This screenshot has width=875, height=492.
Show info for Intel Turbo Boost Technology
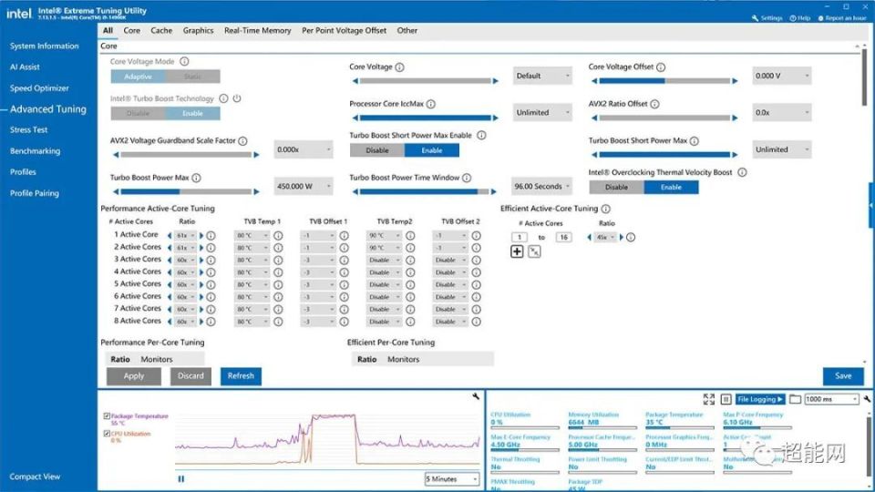click(x=223, y=98)
